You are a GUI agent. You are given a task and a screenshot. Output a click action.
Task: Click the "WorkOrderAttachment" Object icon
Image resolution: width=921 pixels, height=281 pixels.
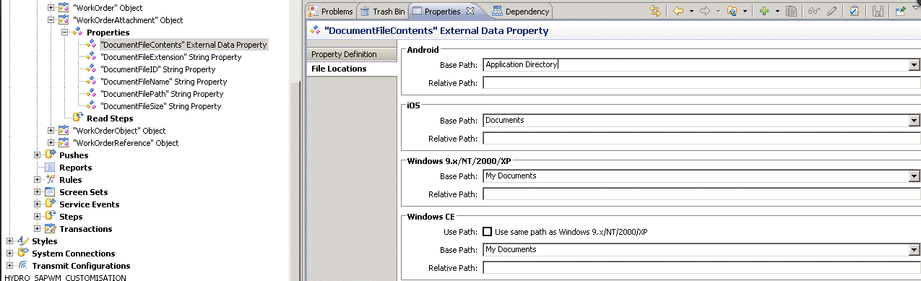coord(64,20)
